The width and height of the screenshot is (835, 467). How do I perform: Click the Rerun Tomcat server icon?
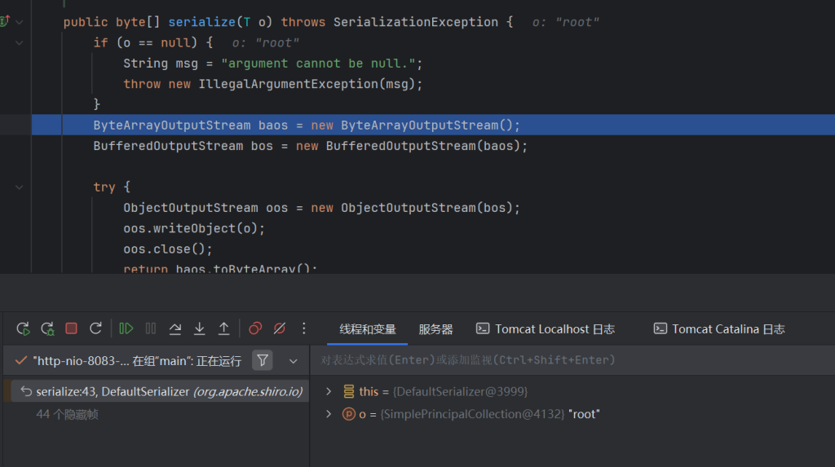[x=23, y=328]
